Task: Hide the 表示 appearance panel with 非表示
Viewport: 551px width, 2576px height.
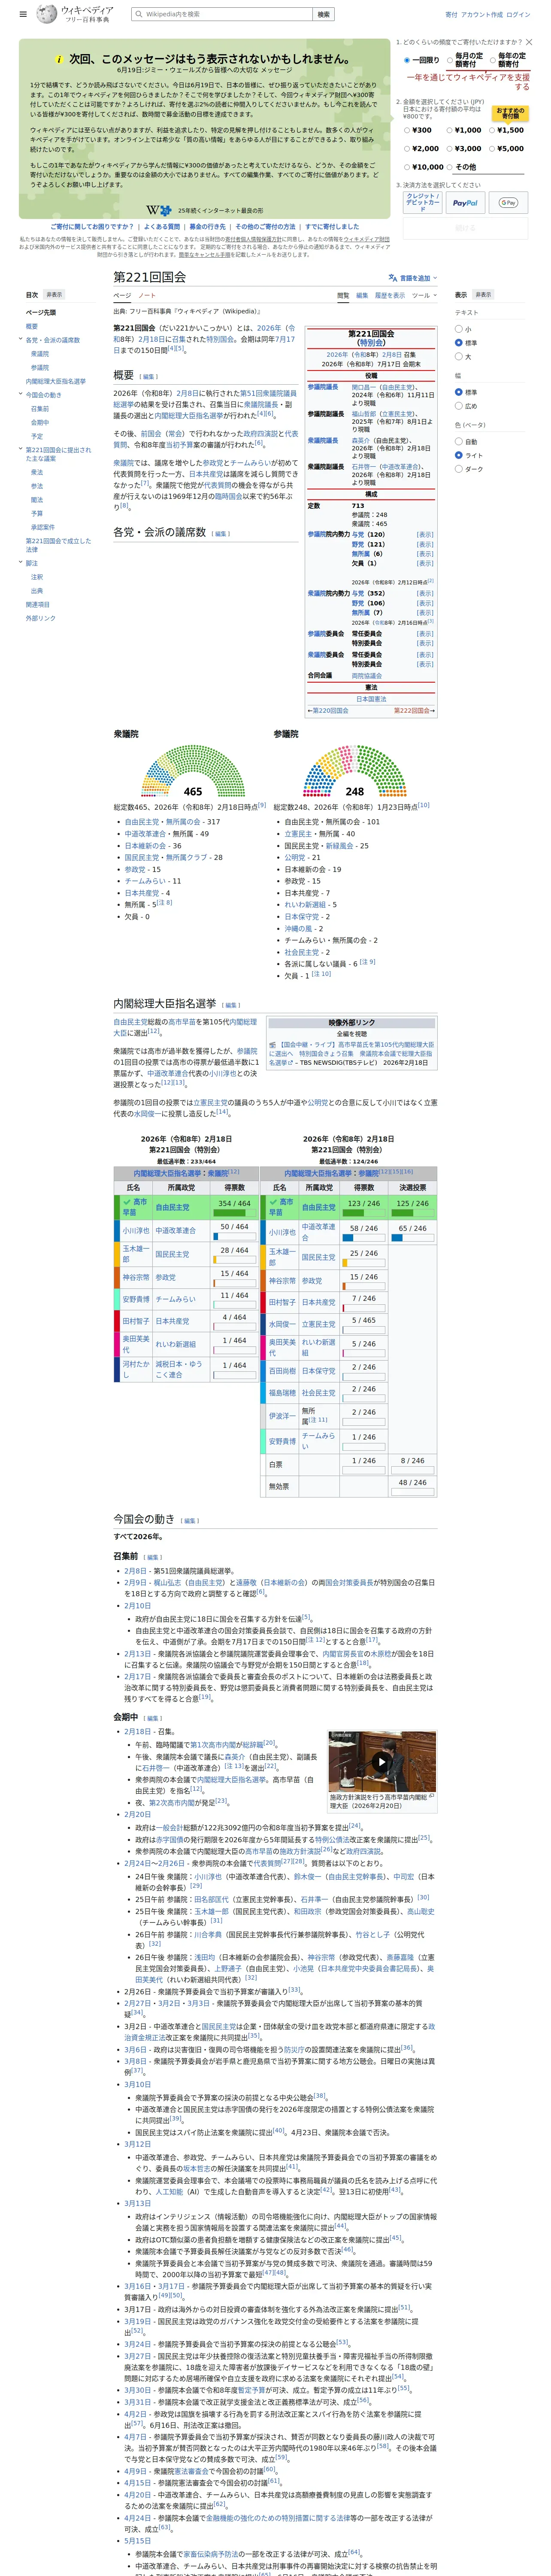Action: (x=483, y=295)
